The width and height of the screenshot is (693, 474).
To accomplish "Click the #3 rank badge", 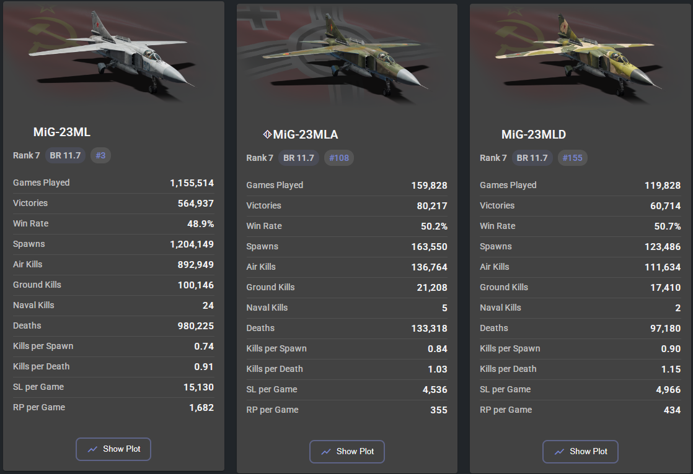I will (100, 155).
